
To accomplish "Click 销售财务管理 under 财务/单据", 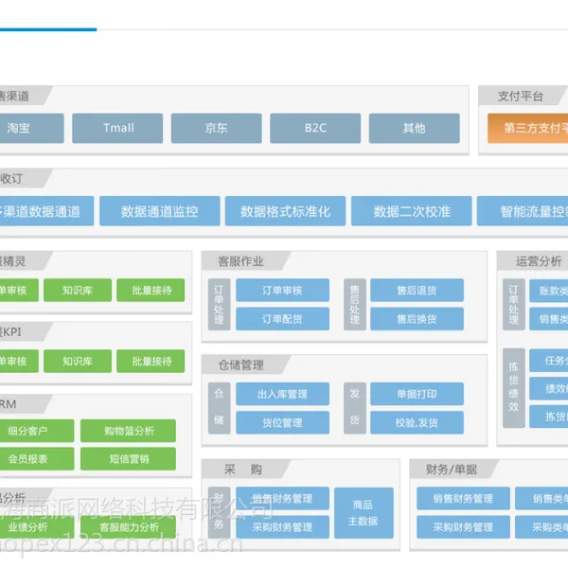I will click(x=463, y=499).
